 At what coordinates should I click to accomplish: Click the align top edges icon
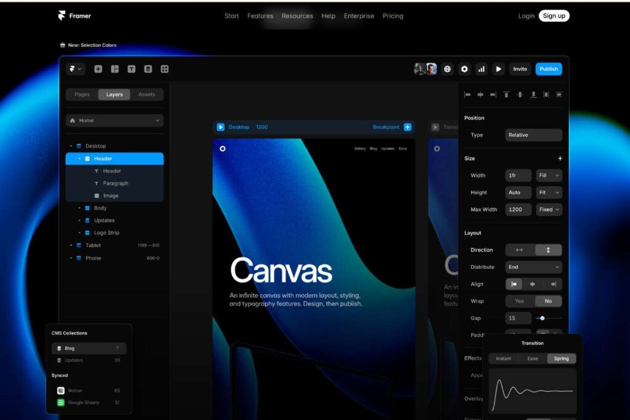(x=506, y=94)
